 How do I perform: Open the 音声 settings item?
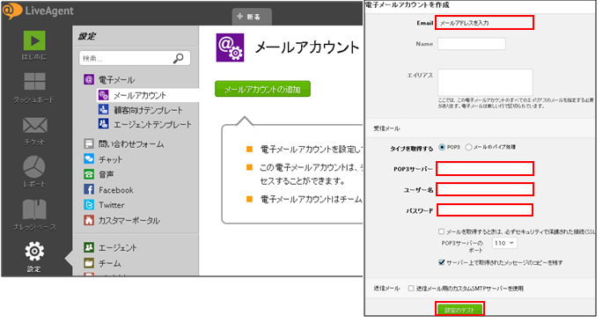(107, 175)
